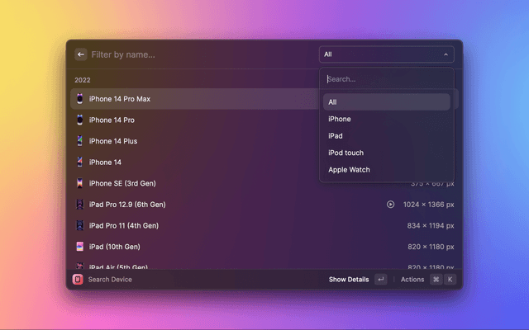Click the iPad Pro 12.9 device icon
The width and height of the screenshot is (529, 330).
[x=80, y=205]
